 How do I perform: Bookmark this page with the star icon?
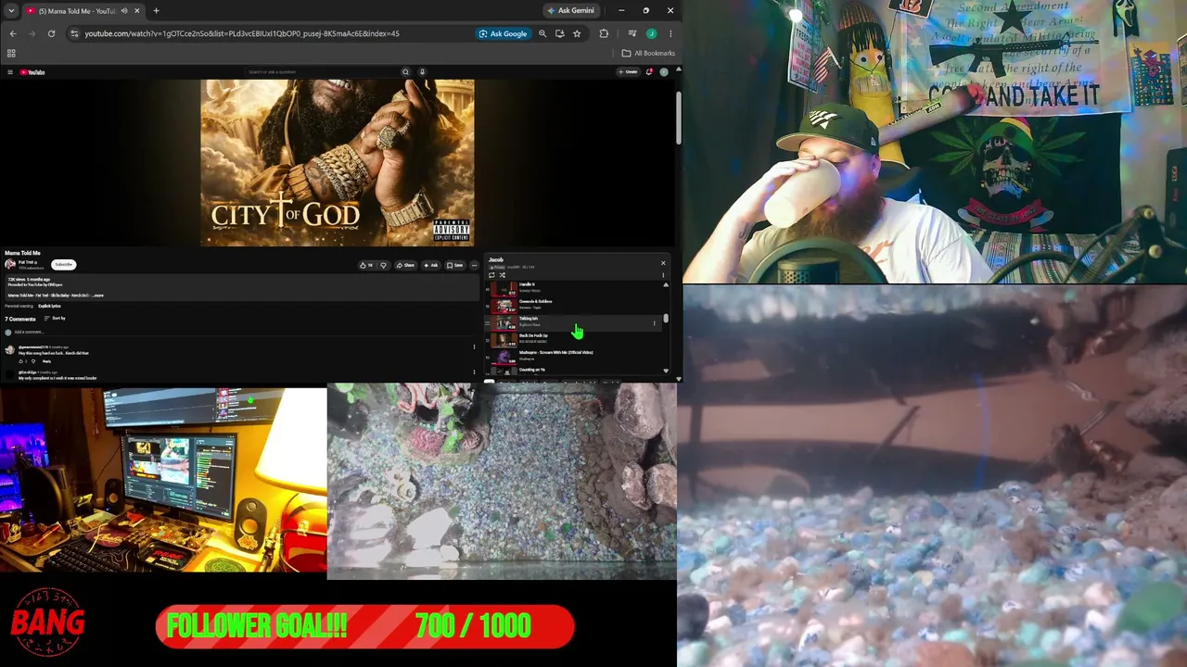click(577, 33)
